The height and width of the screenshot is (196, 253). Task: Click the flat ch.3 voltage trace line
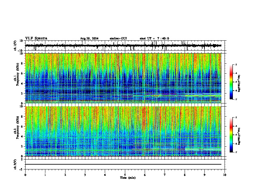click(123, 164)
